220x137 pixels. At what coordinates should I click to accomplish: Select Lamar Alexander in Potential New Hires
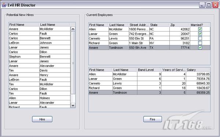[40, 103]
